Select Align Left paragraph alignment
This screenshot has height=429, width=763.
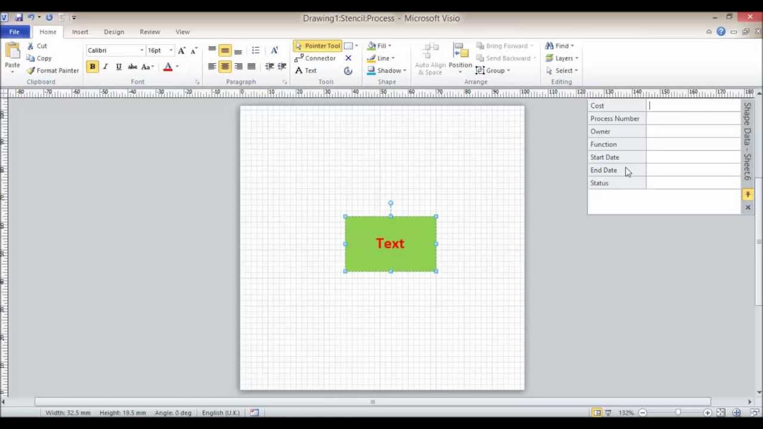(212, 66)
